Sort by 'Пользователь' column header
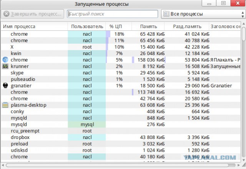The width and height of the screenshot is (246, 169). [87, 27]
